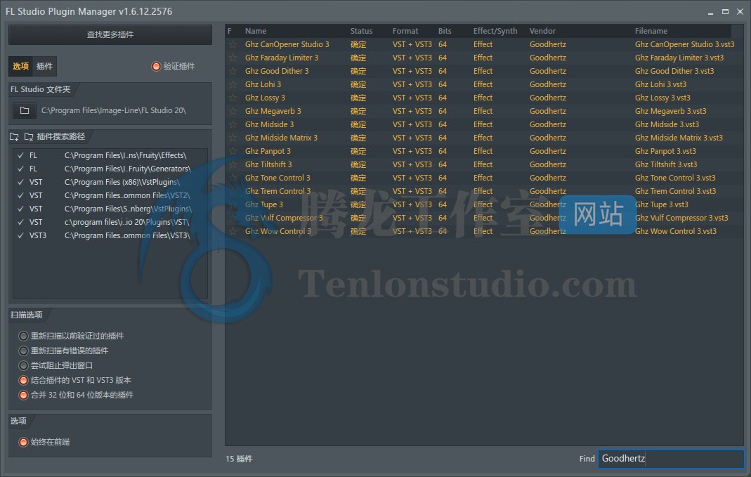Switch to the 插件 tab
The image size is (751, 477).
44,66
